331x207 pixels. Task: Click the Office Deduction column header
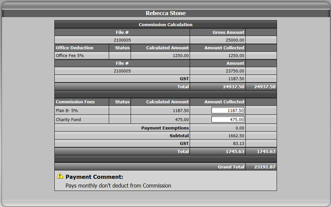[74, 48]
